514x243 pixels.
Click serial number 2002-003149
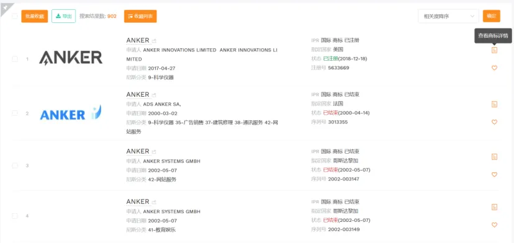pos(343,229)
